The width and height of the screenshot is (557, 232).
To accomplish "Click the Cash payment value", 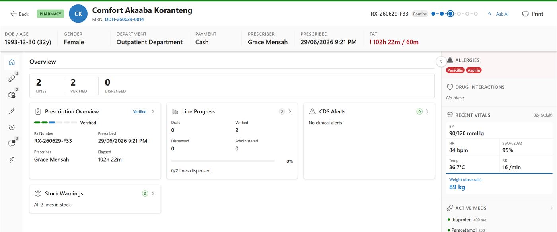I will pyautogui.click(x=202, y=42).
